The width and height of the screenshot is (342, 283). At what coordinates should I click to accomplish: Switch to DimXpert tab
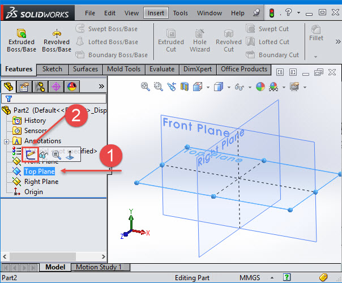pyautogui.click(x=198, y=69)
